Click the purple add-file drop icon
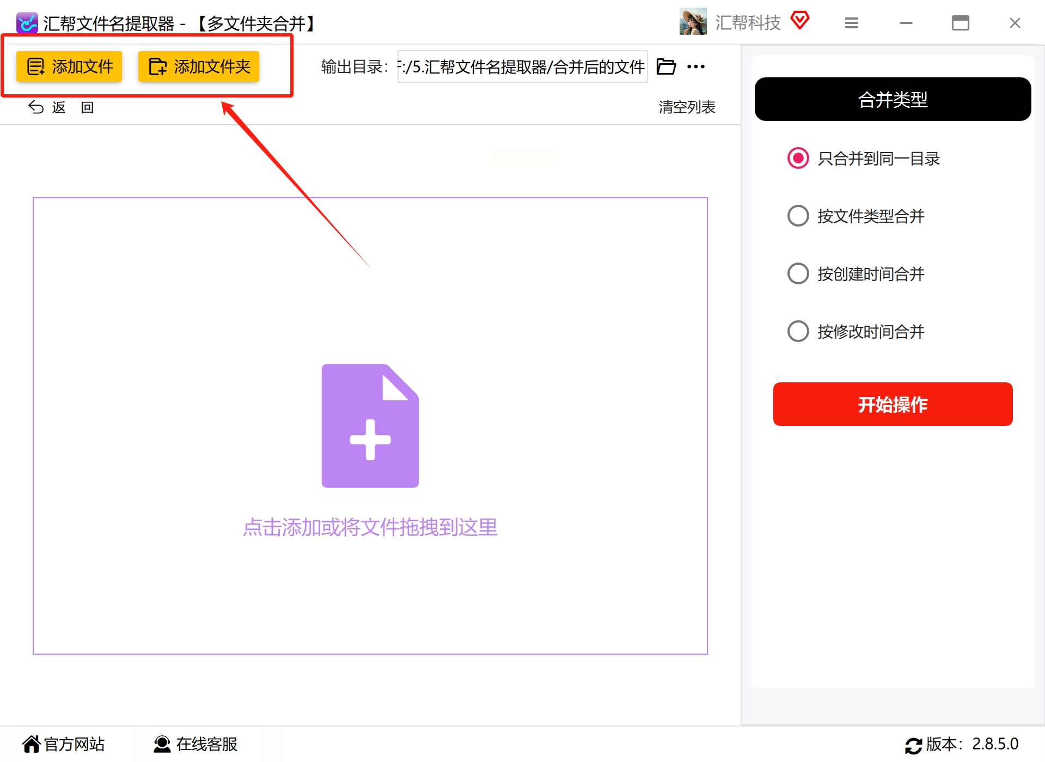 370,425
